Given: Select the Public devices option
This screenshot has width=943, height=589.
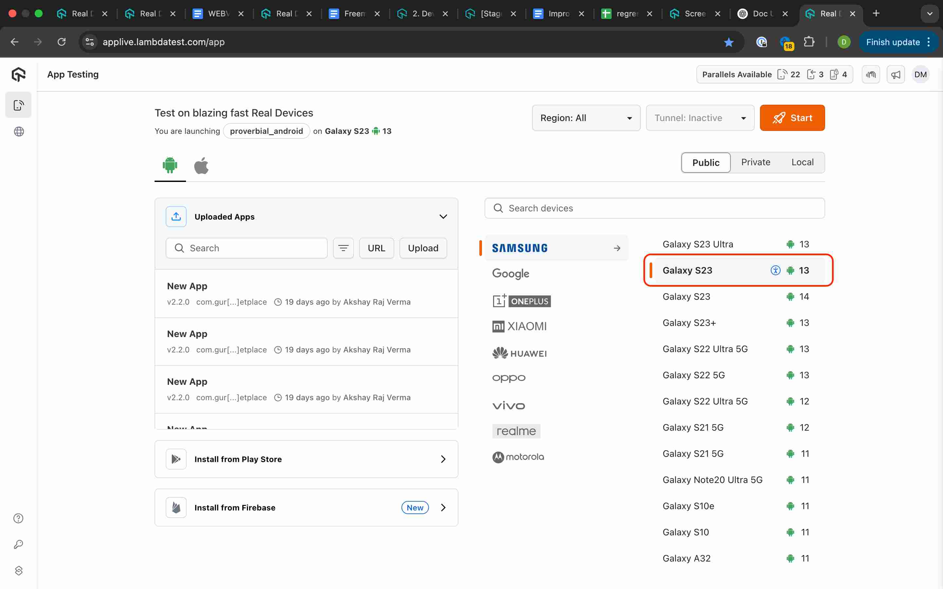Looking at the screenshot, I should coord(706,162).
